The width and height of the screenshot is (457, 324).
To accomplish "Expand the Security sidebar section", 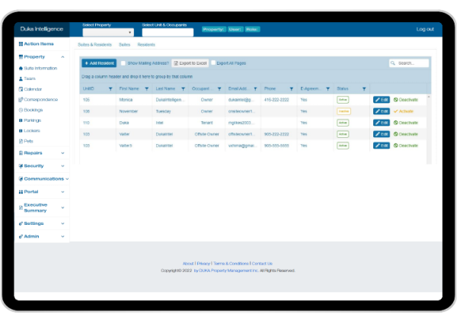I will 62,166.
